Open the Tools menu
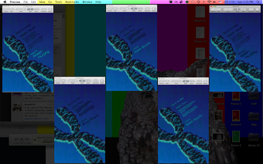 pyautogui.click(x=58, y=2)
